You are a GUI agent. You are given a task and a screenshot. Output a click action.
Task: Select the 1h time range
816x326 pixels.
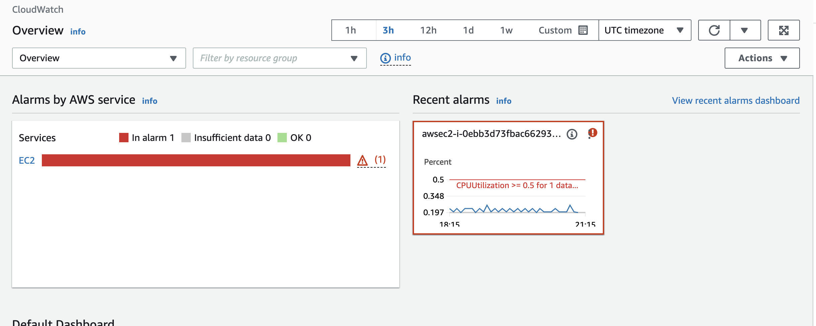tap(350, 30)
